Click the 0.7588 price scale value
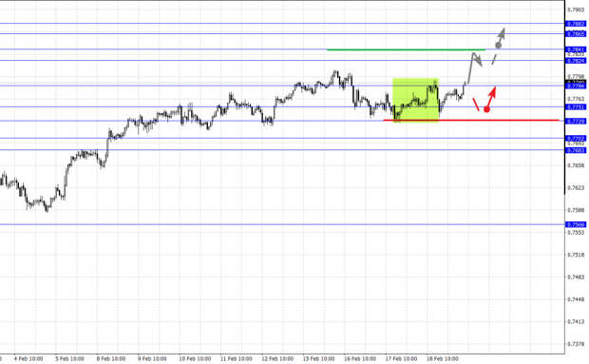Screen dimensions: 589x364 coord(576,210)
